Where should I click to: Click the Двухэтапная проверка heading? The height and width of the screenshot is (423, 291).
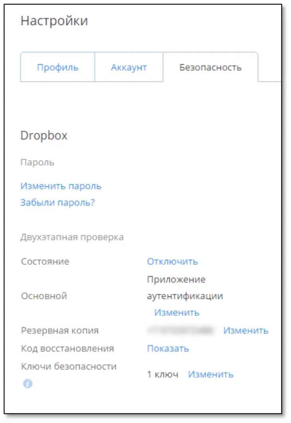pyautogui.click(x=72, y=237)
